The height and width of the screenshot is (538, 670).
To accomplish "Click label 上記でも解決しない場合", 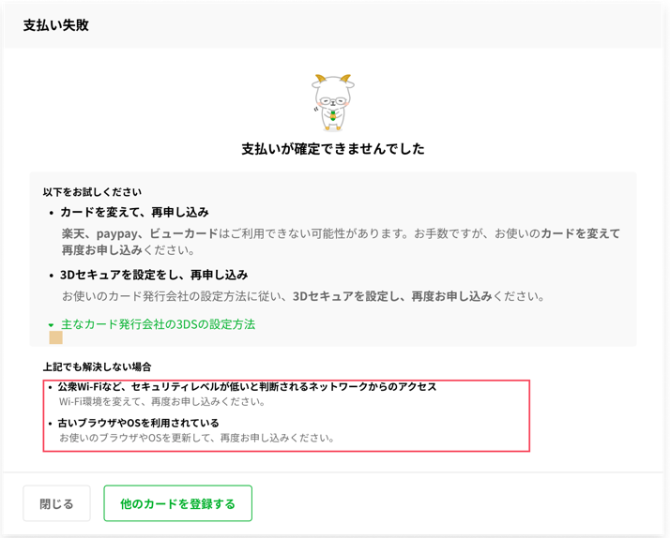I will 97,366.
